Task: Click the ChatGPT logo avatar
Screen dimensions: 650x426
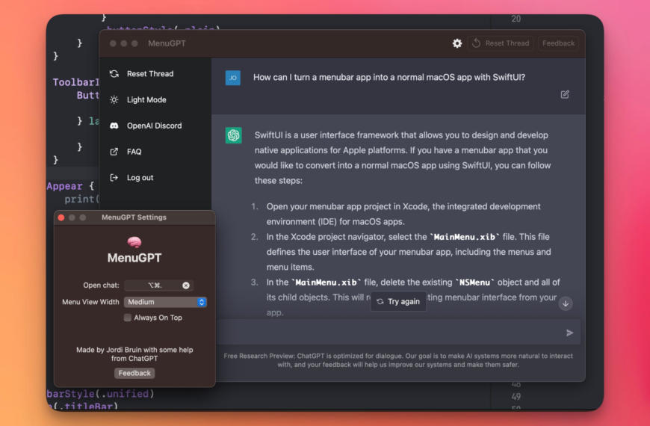Action: click(x=233, y=135)
